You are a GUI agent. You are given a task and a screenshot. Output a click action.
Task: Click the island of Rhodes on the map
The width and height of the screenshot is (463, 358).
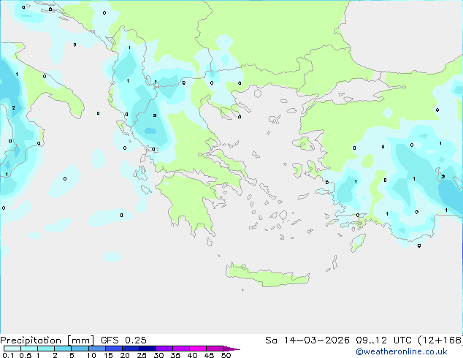(358, 243)
